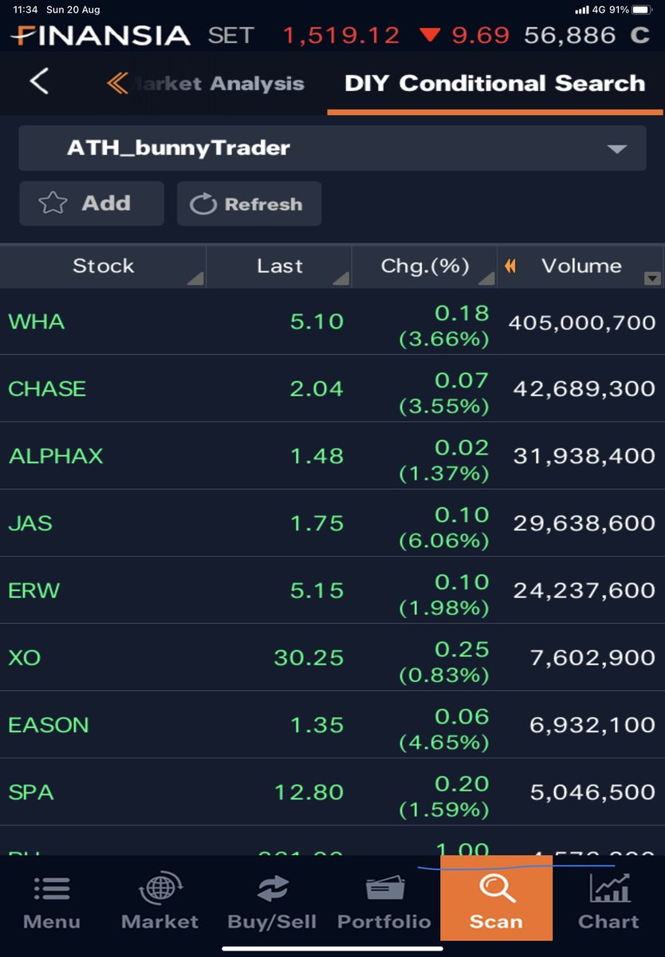The image size is (665, 957).
Task: Open the Chart icon
Action: point(608,887)
